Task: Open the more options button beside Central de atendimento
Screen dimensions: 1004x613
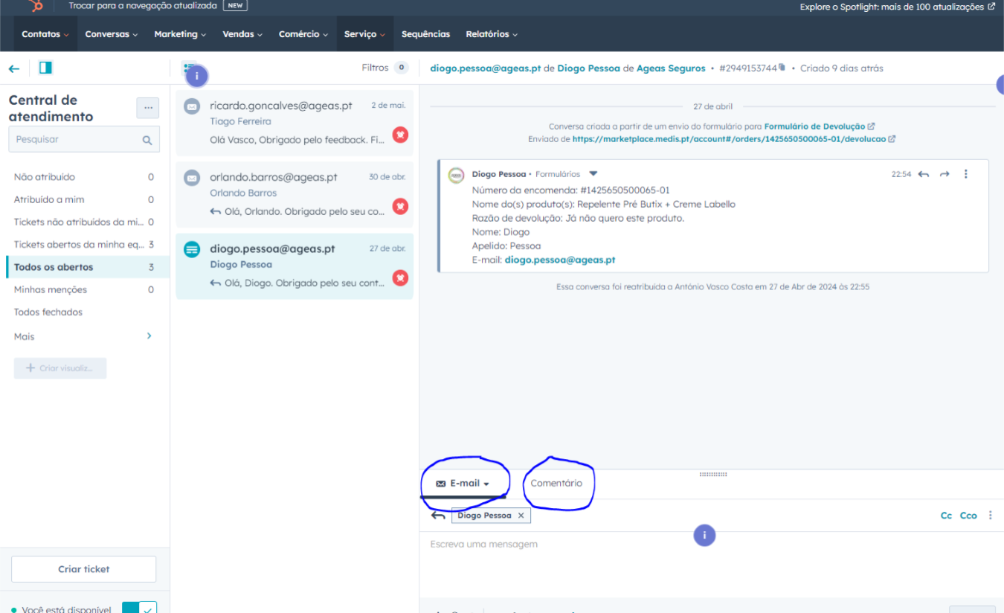Action: [x=147, y=108]
